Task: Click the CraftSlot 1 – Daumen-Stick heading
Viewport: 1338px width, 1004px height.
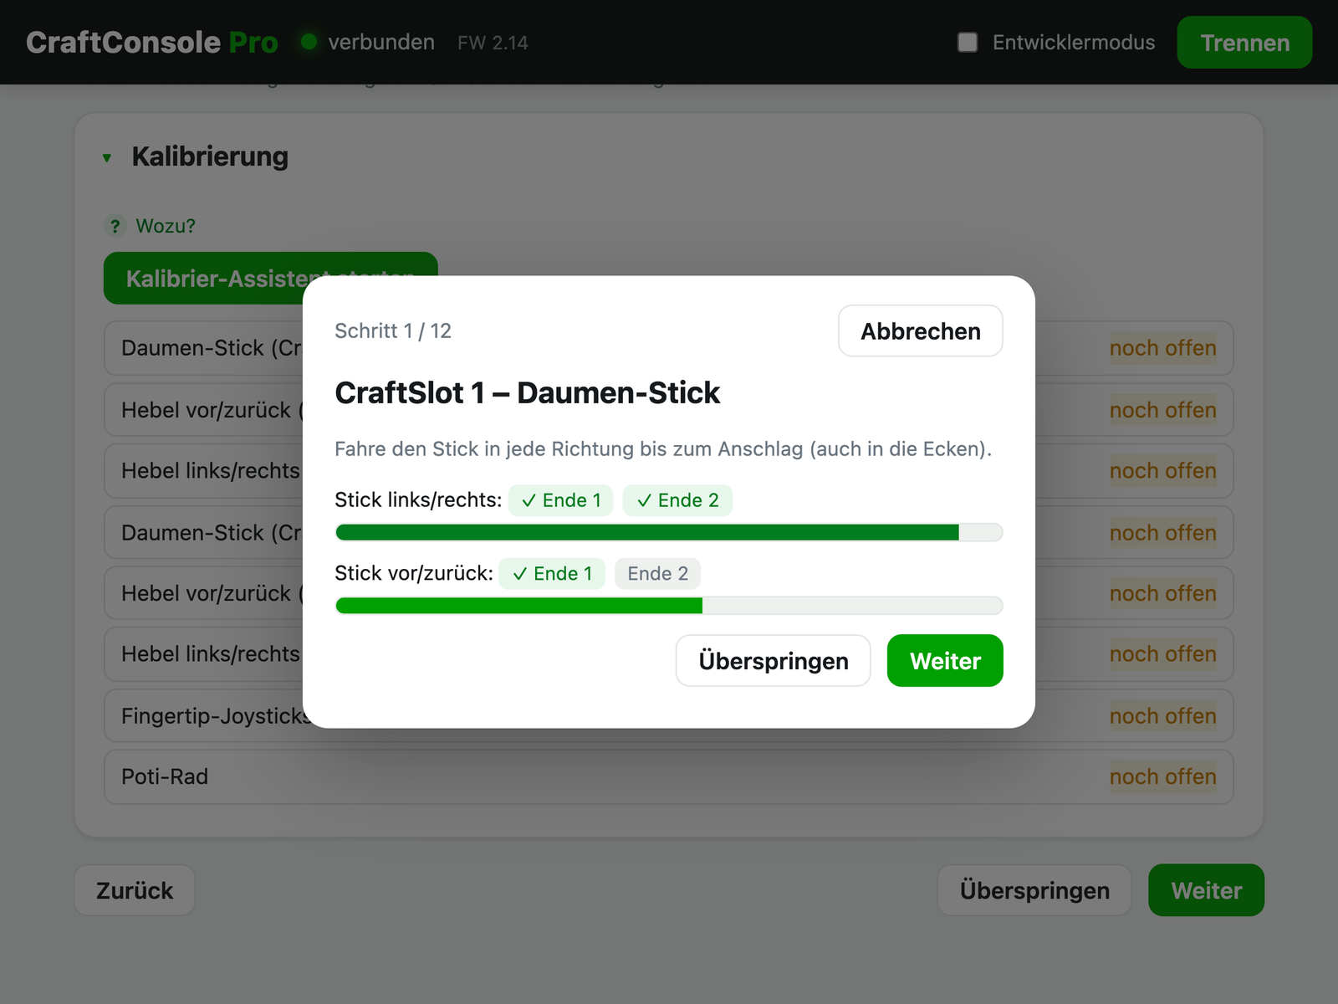Action: point(527,393)
